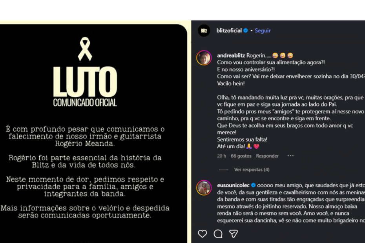Click the mourning ribbon in the post image
This screenshot has height=243, width=365.
85,49
